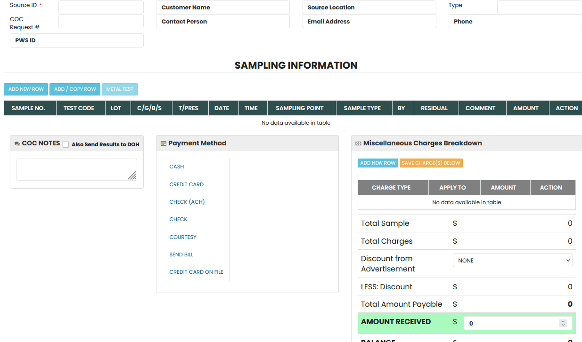Select SEND BILL payment method
Screen dimensions: 582x342
pos(181,255)
